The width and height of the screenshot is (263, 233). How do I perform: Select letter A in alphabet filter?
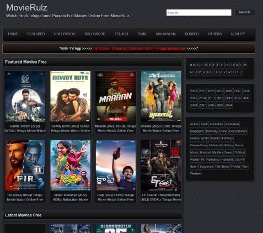197,65
